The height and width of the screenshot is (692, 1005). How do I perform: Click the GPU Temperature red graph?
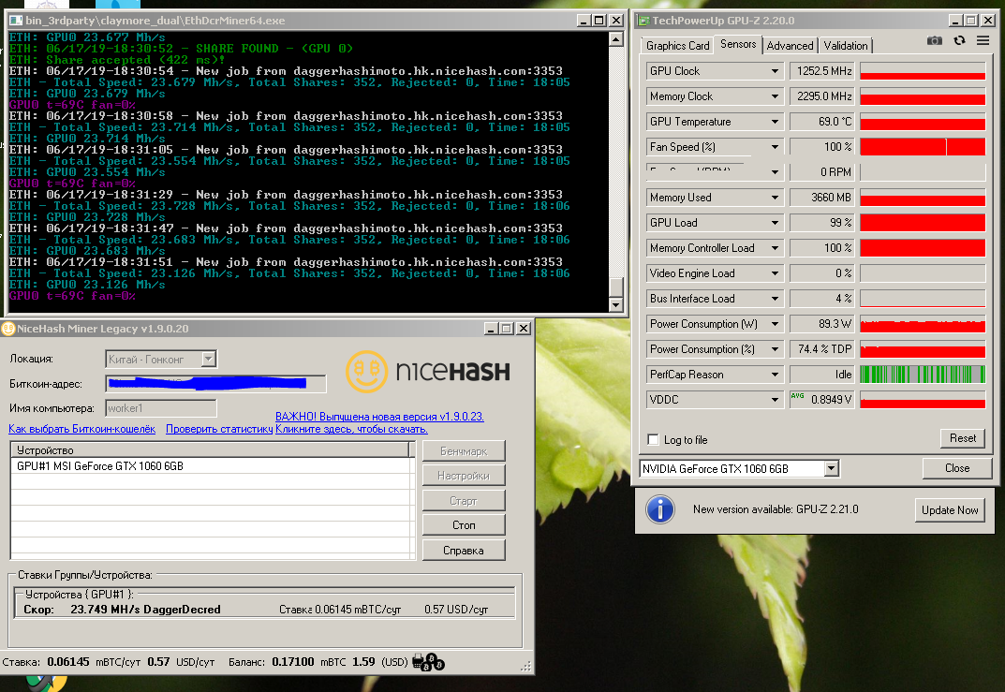[923, 122]
